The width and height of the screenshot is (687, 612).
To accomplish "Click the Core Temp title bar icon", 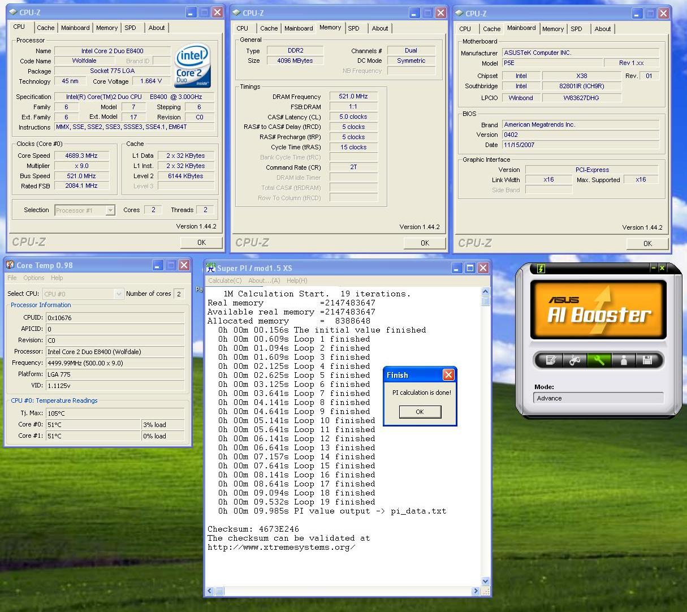I will tap(10, 265).
